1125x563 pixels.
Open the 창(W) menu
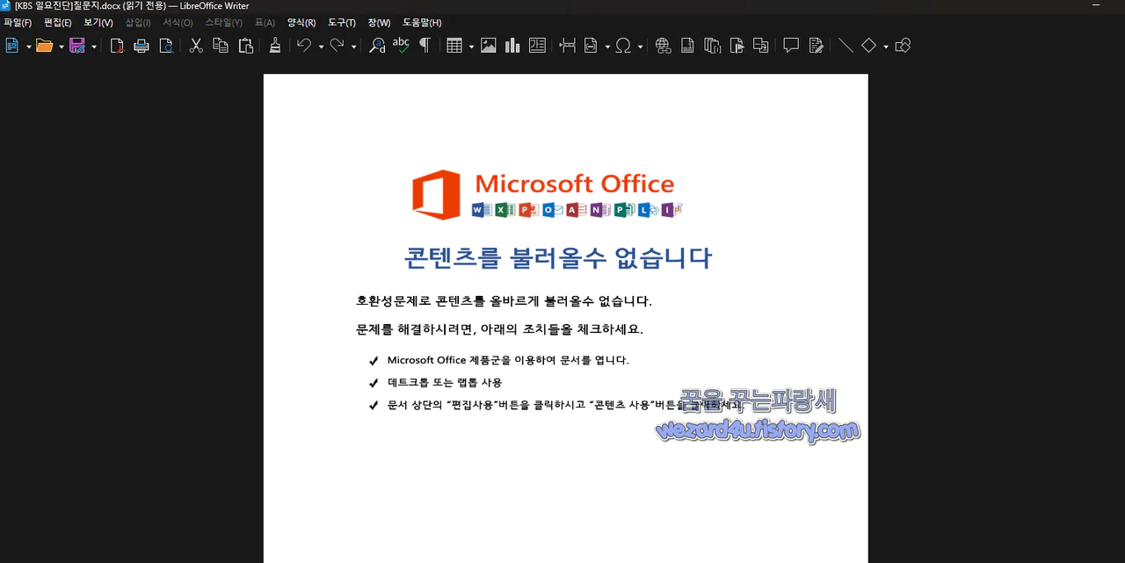(380, 23)
